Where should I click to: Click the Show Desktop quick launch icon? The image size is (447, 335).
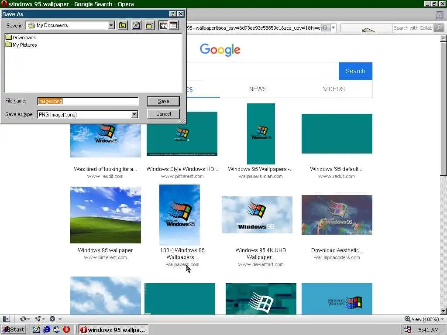coord(36,330)
